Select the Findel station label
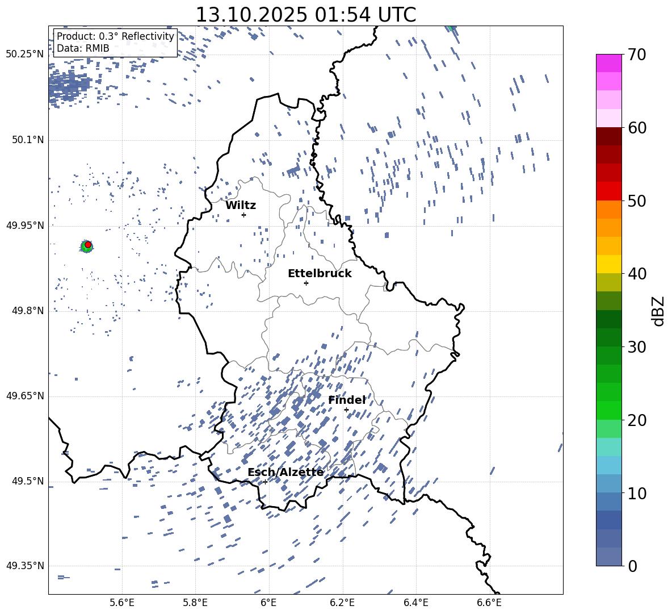672x614 pixels. [x=347, y=400]
